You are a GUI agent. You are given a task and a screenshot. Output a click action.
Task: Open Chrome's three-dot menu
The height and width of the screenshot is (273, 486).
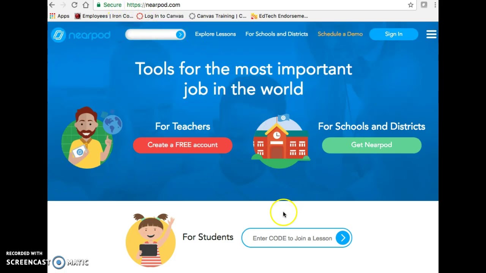point(435,5)
